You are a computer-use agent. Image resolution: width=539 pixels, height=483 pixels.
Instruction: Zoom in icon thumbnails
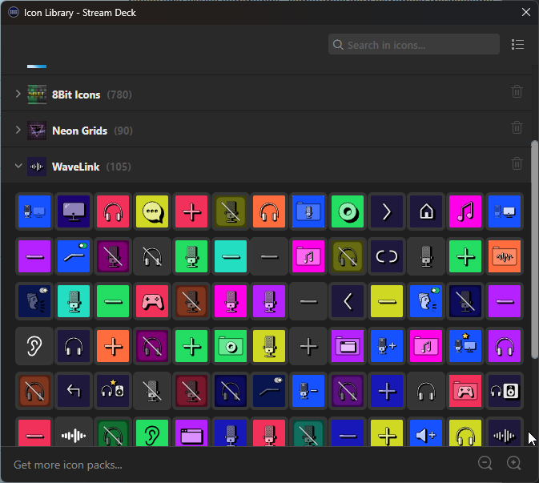point(514,463)
